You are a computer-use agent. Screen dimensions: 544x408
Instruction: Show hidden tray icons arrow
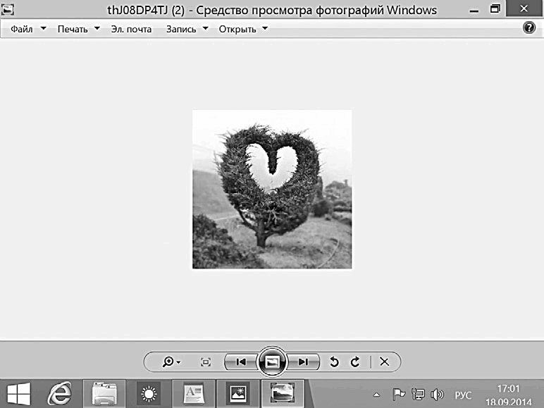tap(376, 395)
